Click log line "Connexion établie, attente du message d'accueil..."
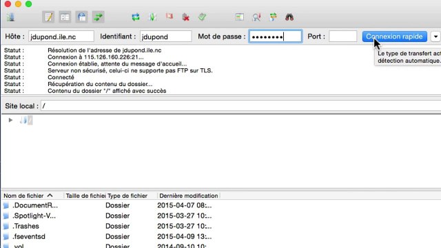441x248 pixels. coord(117,64)
